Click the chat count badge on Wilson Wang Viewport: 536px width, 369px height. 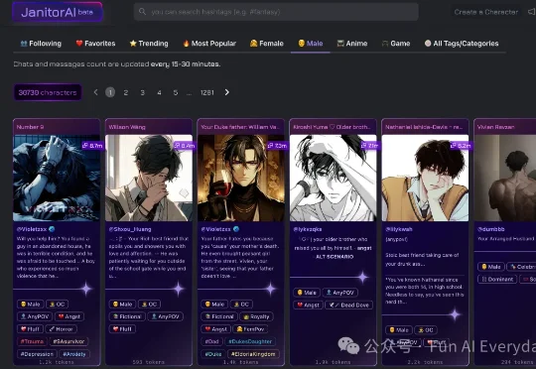tap(185, 146)
